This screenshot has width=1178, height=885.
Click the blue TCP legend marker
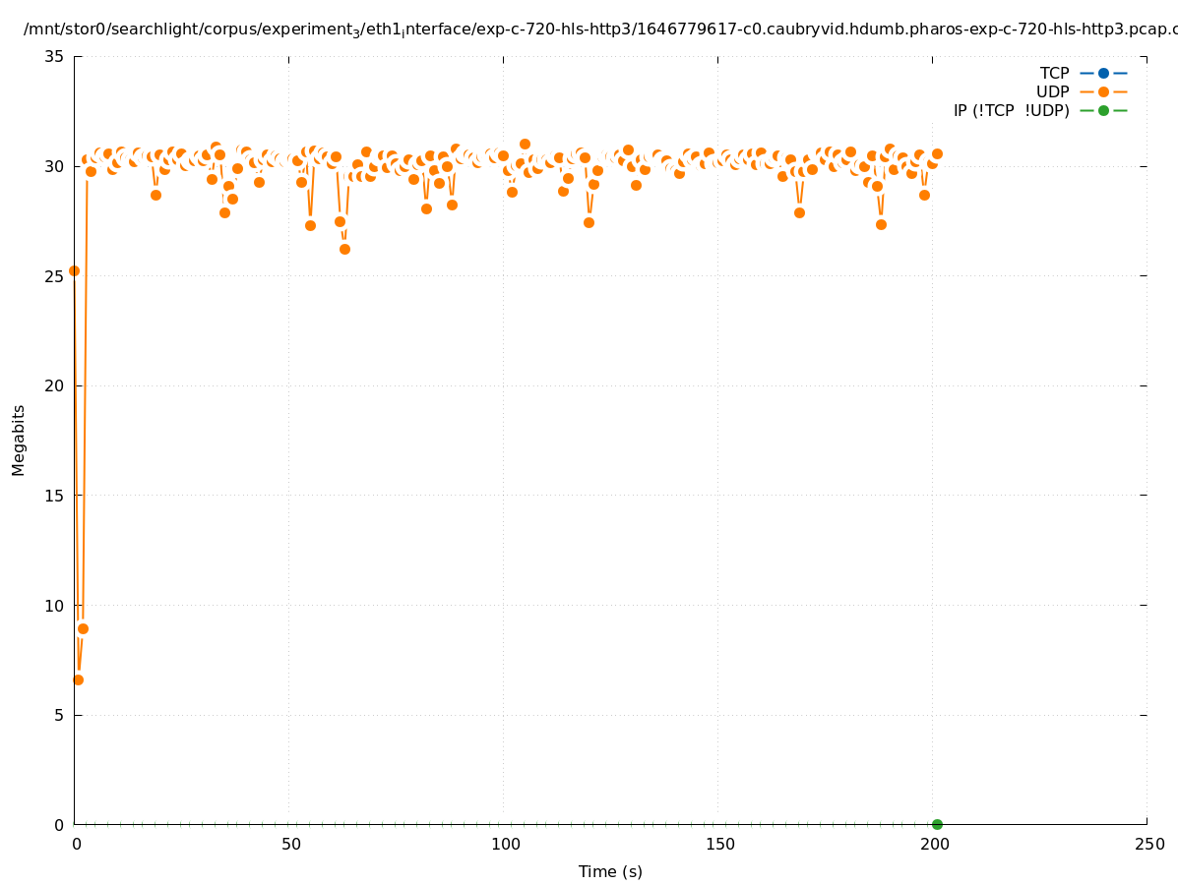(1103, 73)
